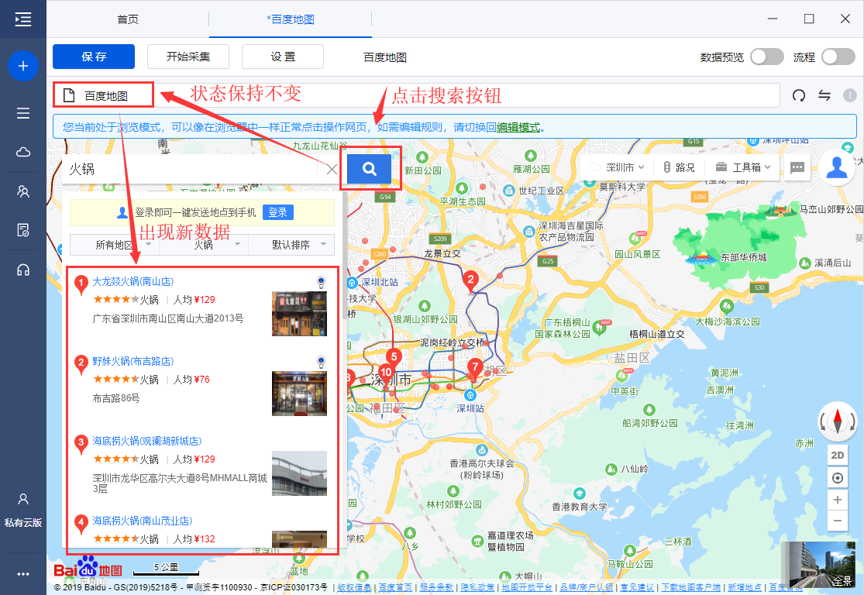Click the 东部华侨城 map label
864x595 pixels.
coord(743,257)
